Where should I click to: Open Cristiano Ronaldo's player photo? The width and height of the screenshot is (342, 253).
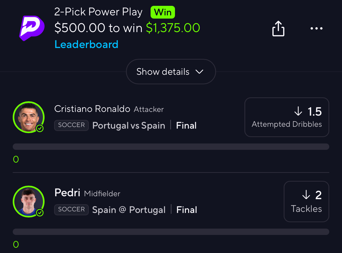coord(28,117)
